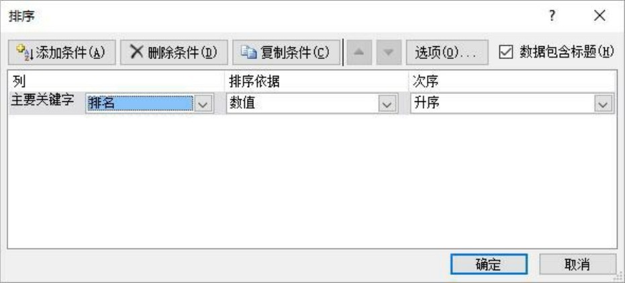Click the 次序 column header

(426, 82)
